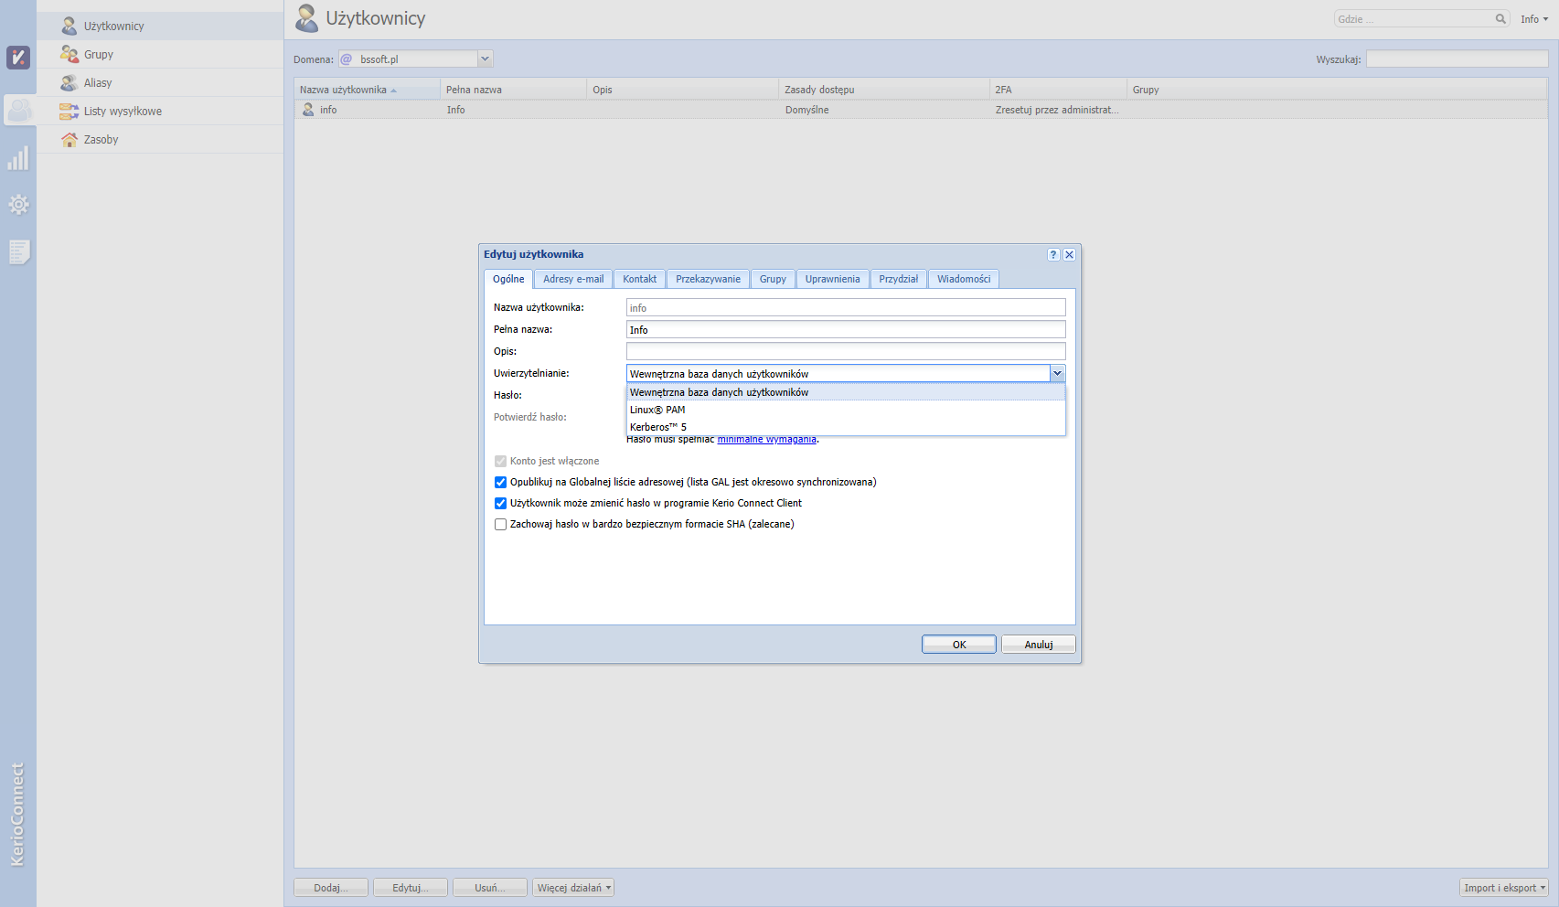The height and width of the screenshot is (907, 1559).
Task: Open Configuration gear icon in left rail
Action: tap(18, 205)
